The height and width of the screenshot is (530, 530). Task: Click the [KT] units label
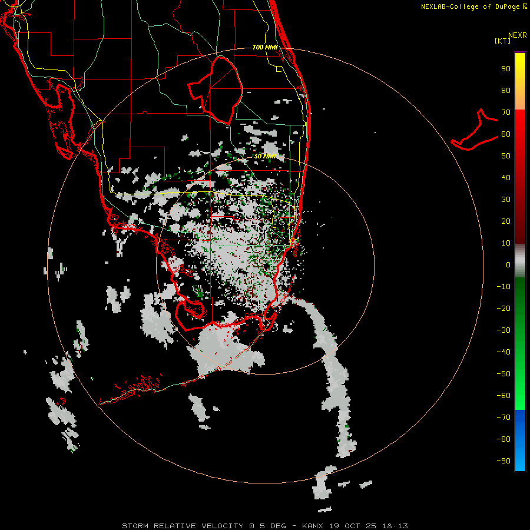click(x=503, y=41)
